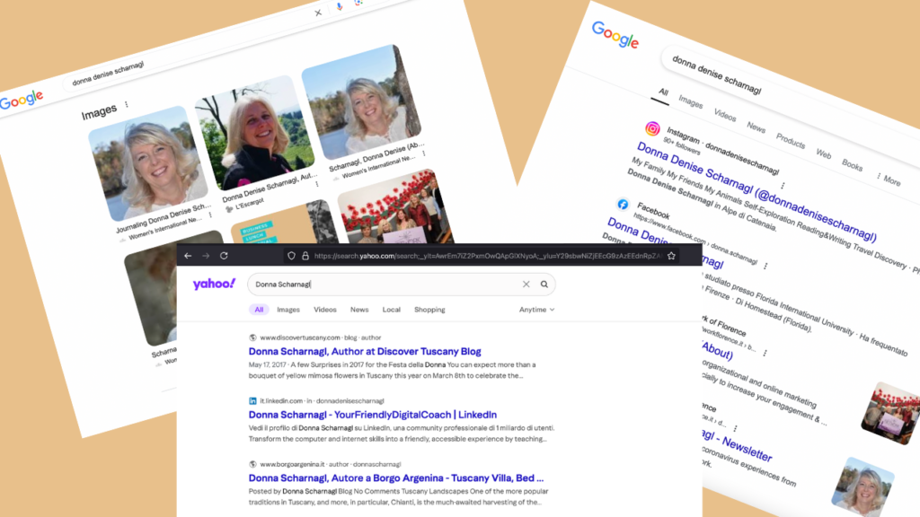This screenshot has width=920, height=517.
Task: Open the poppies thumbnail in the right Google window
Action: click(890, 414)
